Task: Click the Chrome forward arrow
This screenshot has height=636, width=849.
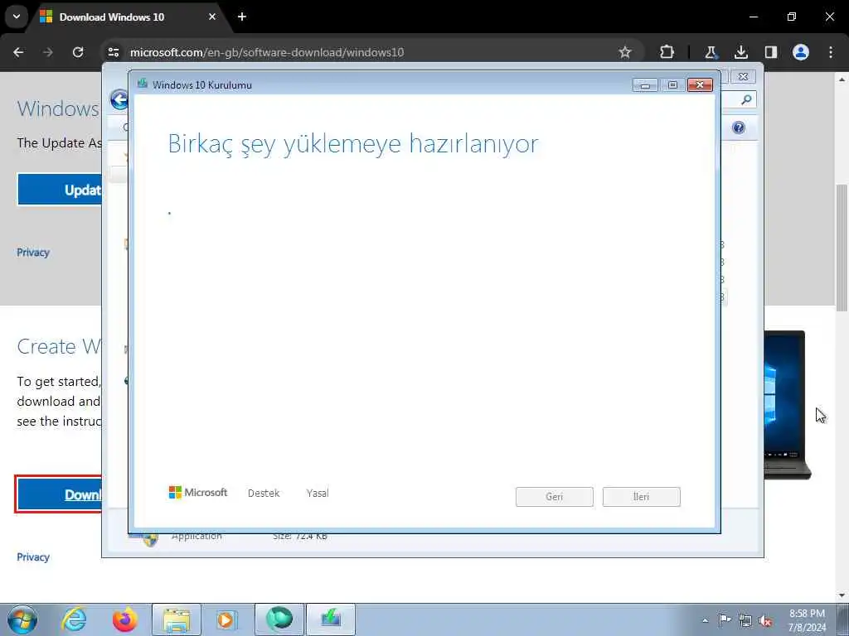Action: point(48,52)
